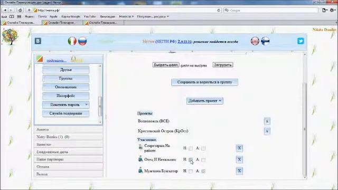Click avatar of Отец И Начальник
338x190 pixels.
(x=140, y=159)
